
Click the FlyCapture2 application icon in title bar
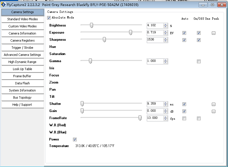(3, 5)
